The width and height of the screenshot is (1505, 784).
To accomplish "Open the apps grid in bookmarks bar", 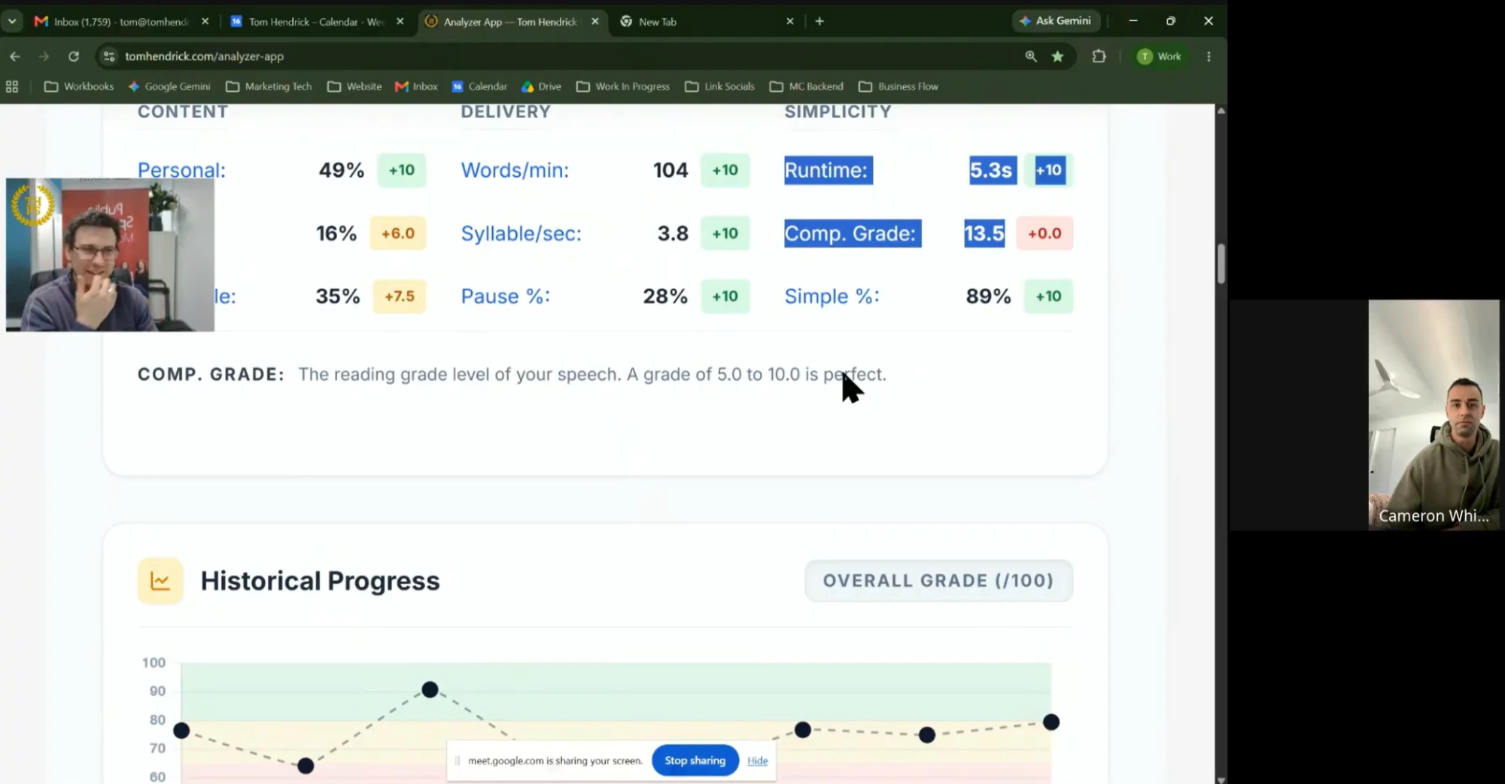I will pos(12,87).
